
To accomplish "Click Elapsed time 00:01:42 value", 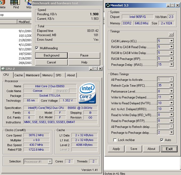I will coord(93,31).
